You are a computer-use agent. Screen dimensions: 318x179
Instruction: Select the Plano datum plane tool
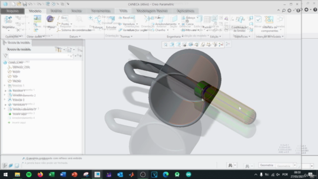(51, 22)
